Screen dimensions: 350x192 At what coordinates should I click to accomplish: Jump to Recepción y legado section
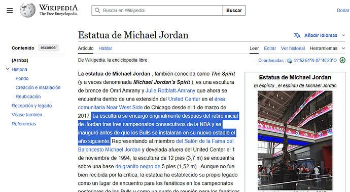[x=31, y=106]
